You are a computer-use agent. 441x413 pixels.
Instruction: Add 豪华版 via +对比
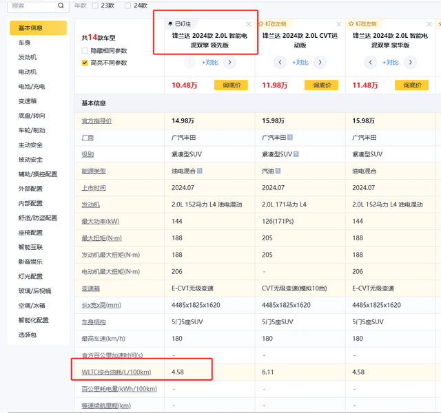391,63
